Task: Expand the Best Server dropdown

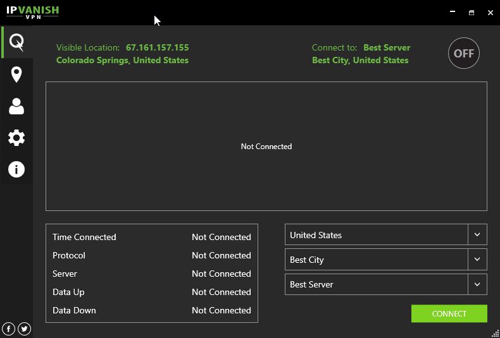Action: click(477, 284)
